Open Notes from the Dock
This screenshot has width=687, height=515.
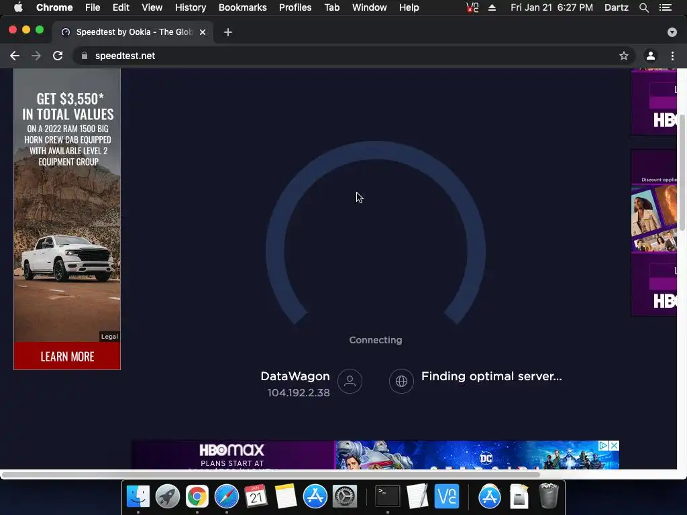pos(286,497)
